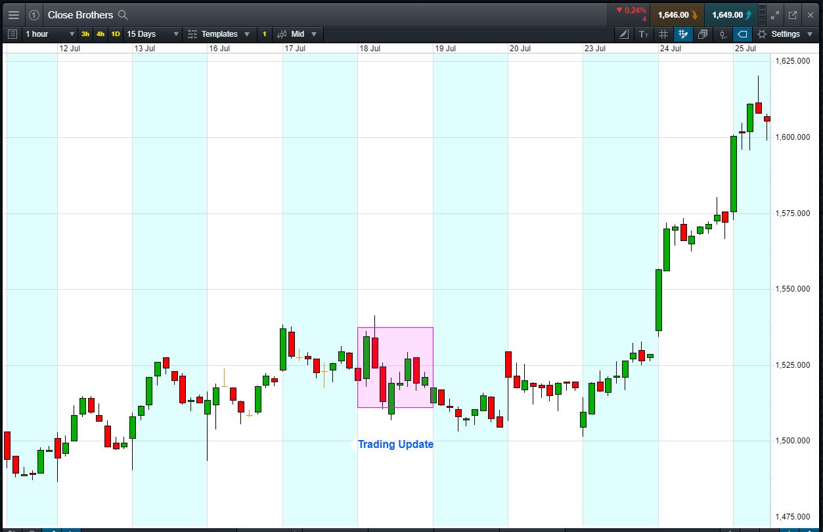The image size is (823, 532).
Task: Click the 19 Jul date label
Action: coord(445,49)
